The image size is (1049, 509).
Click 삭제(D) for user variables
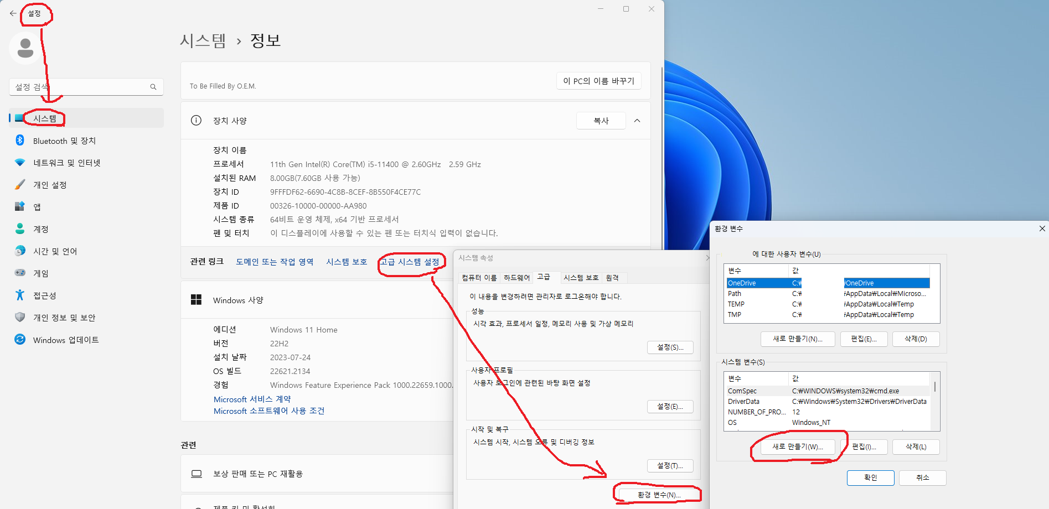point(916,339)
